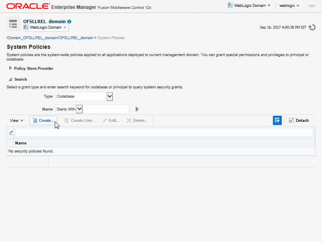Clear filters with the eraser icon
322x242 pixels.
[11, 133]
